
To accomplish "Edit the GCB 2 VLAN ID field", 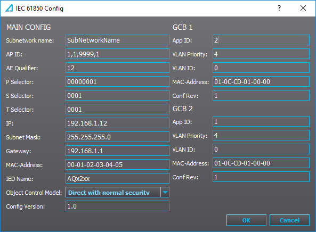I will (x=261, y=149).
